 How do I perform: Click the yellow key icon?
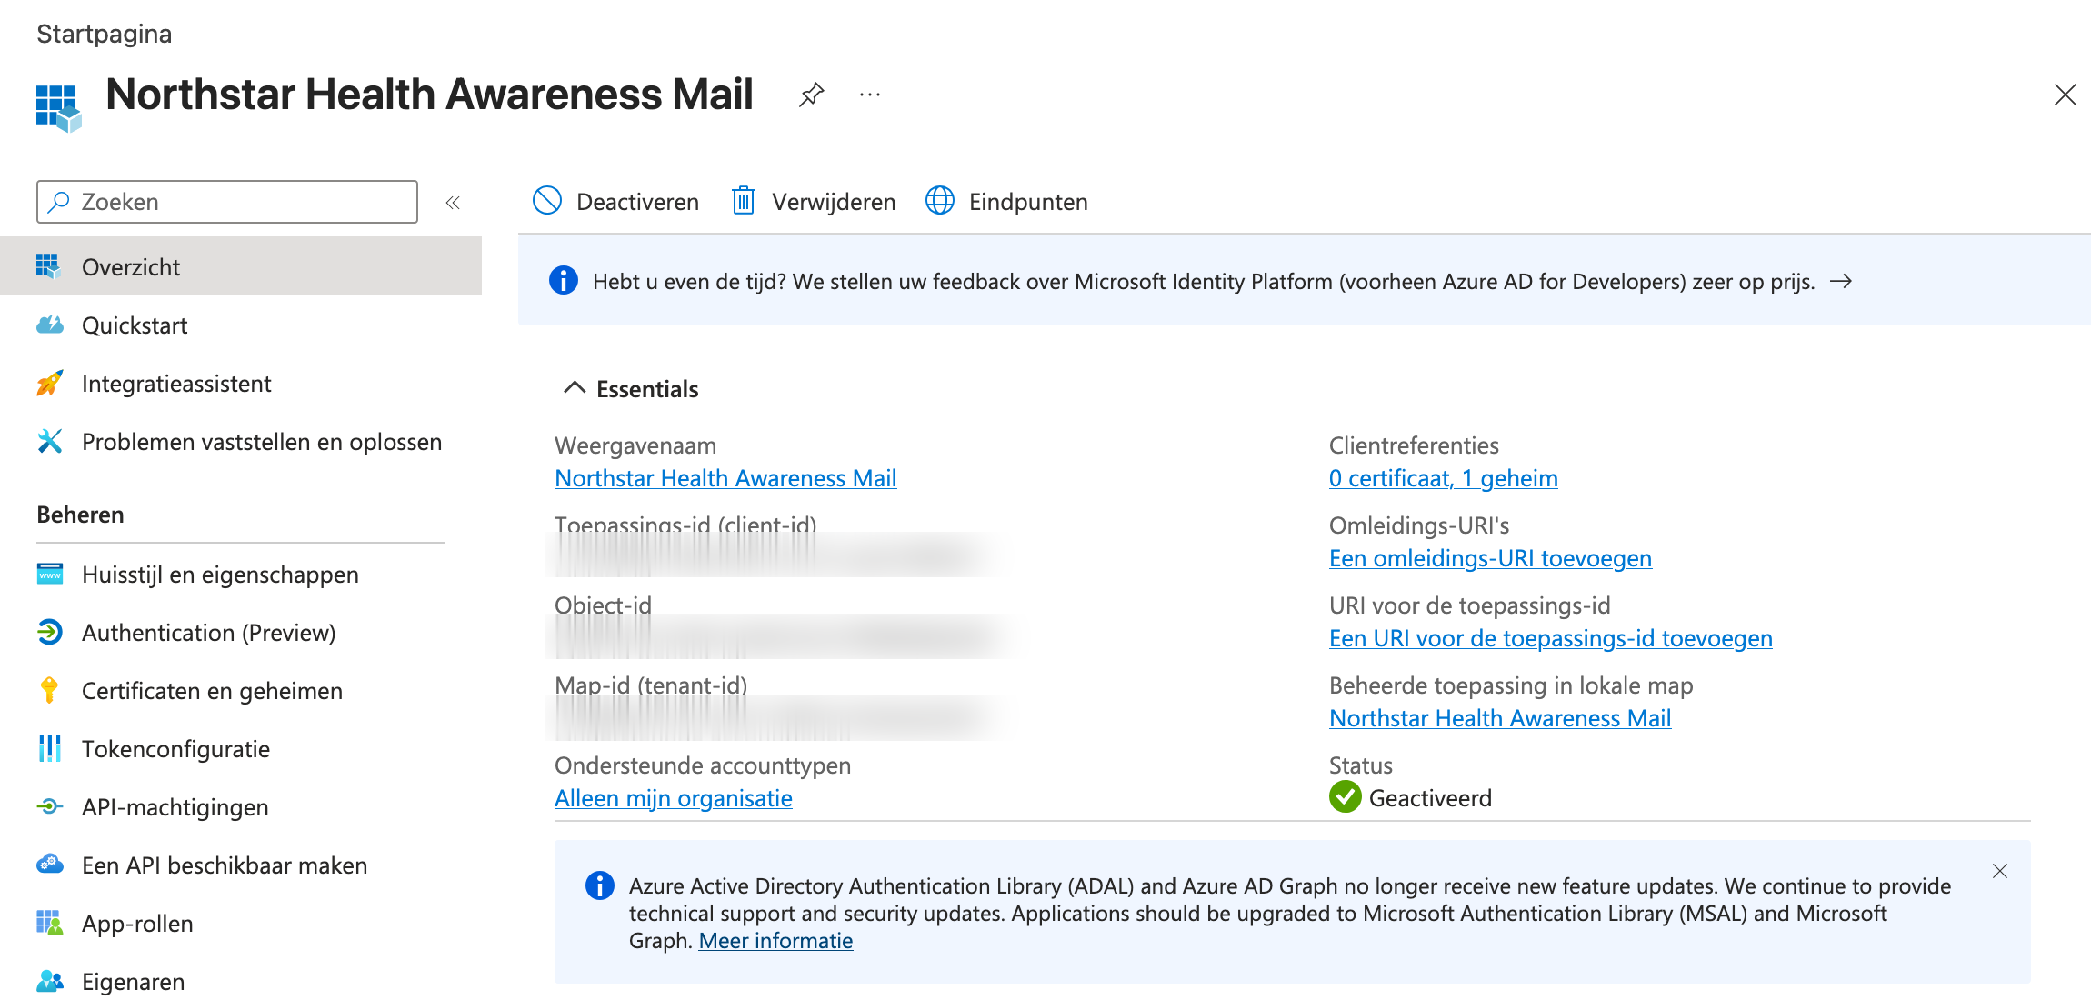pos(49,690)
